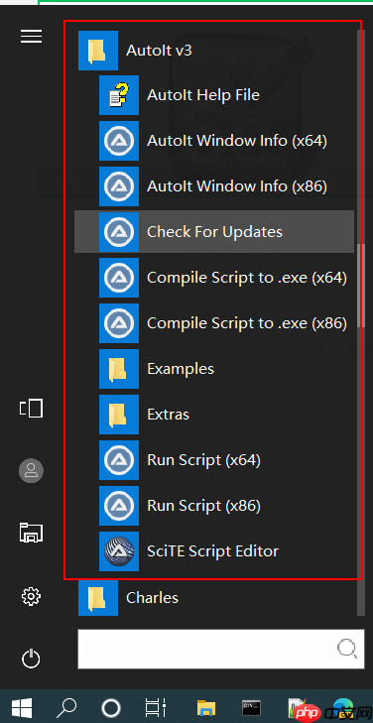
Task: Open the SciTE Script Editor icon
Action: coord(119,551)
